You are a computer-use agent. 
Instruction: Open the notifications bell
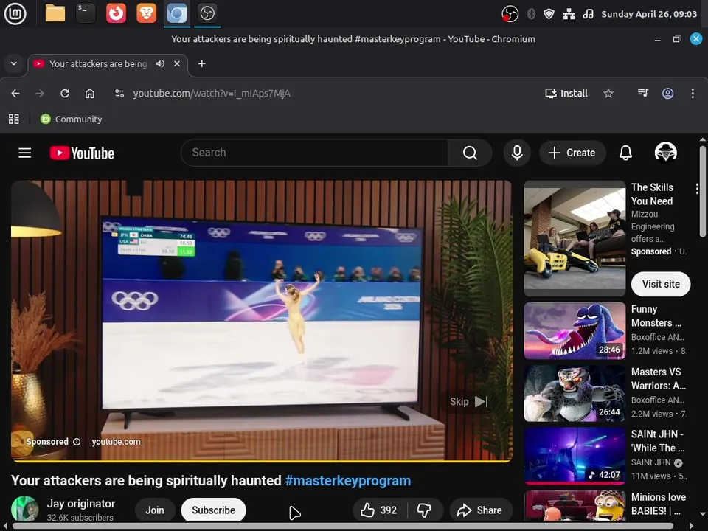click(x=625, y=153)
